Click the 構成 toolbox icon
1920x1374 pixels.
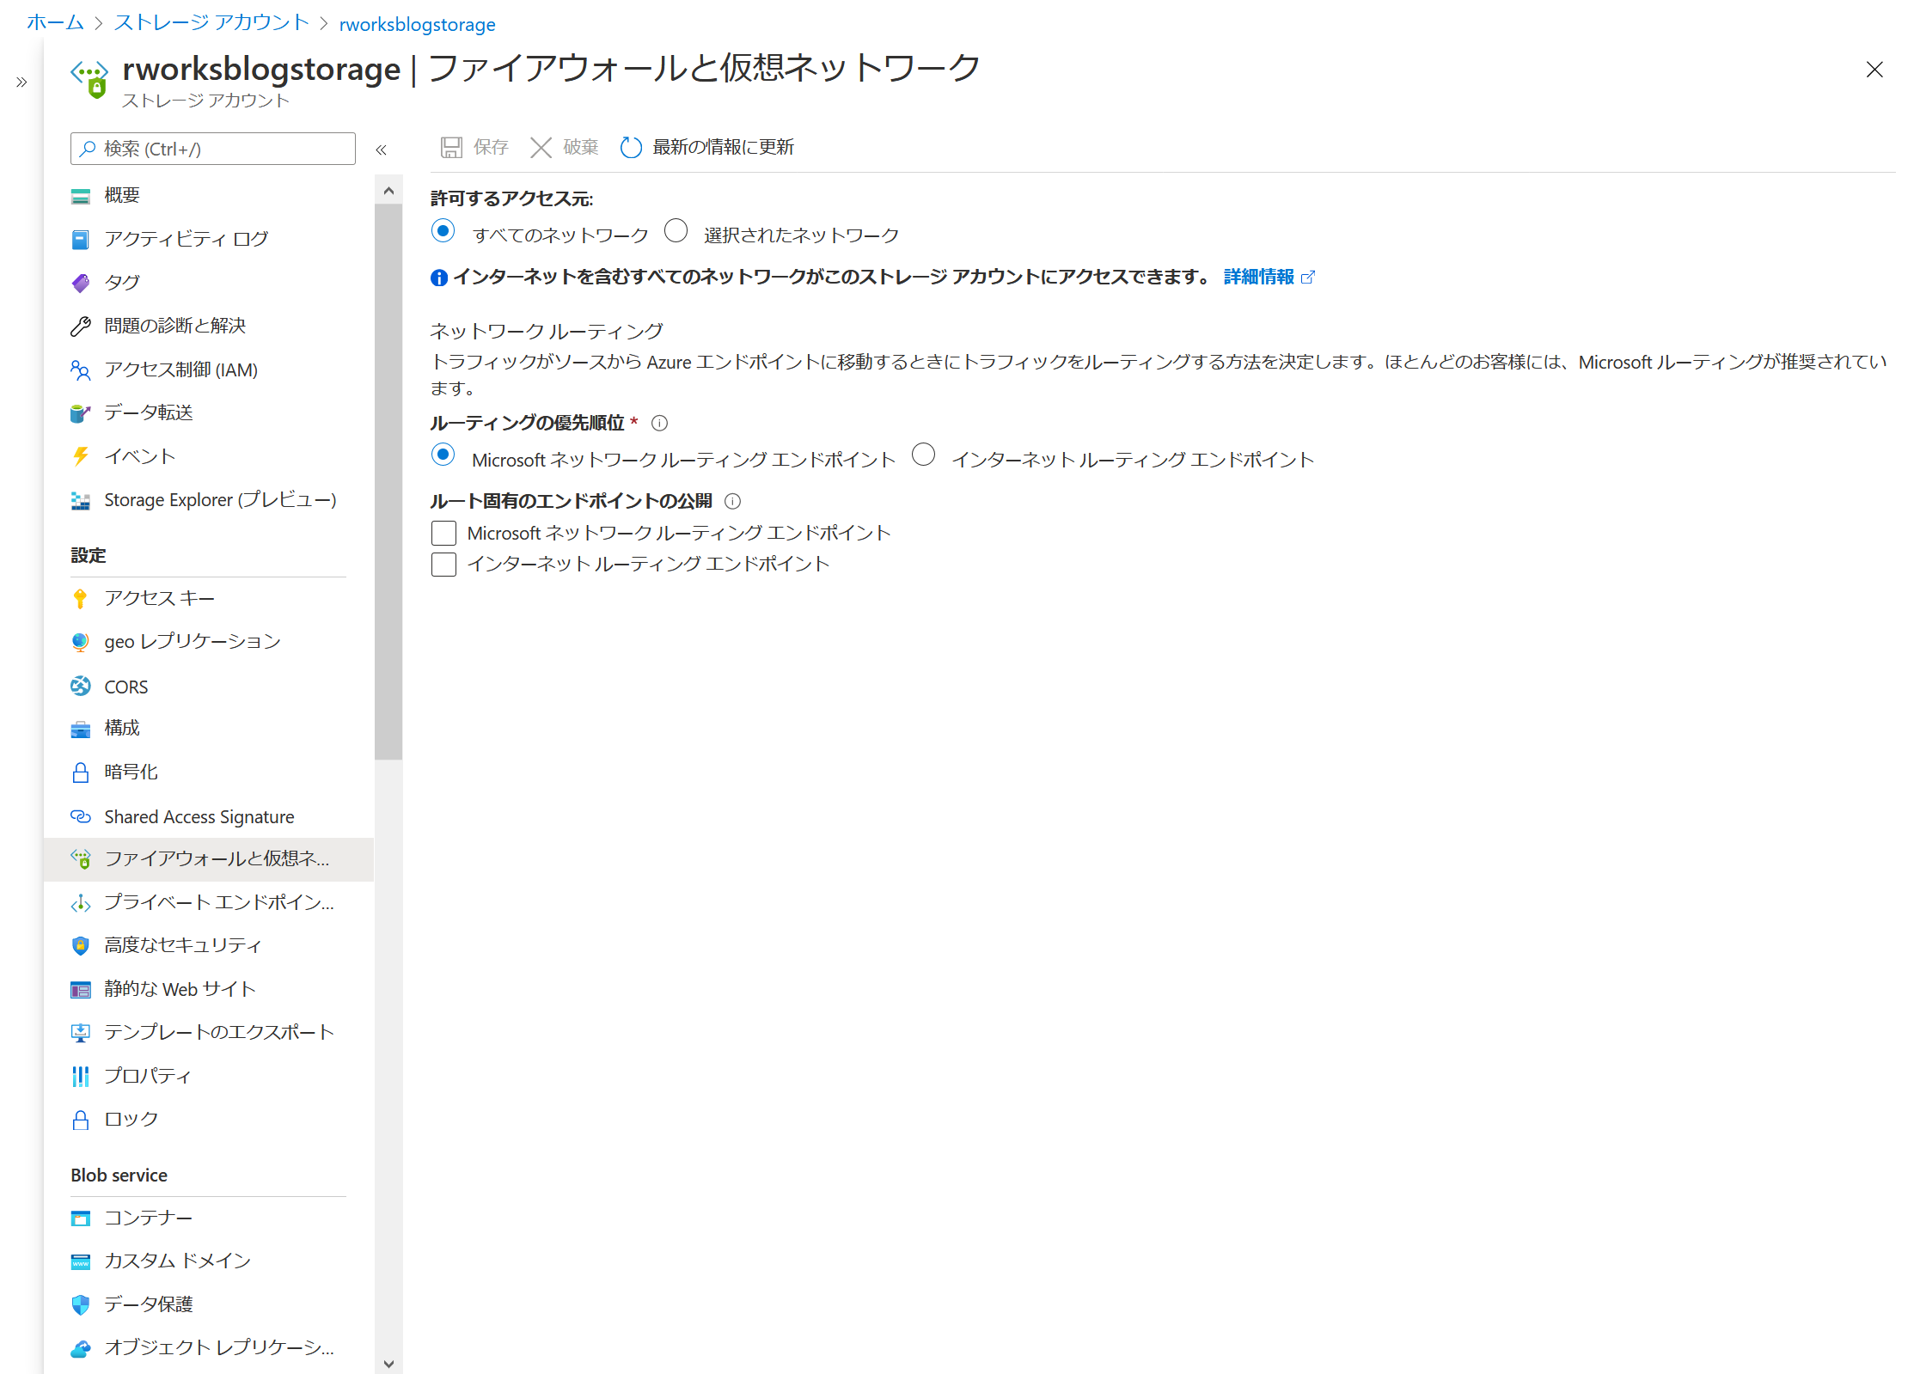[x=81, y=730]
